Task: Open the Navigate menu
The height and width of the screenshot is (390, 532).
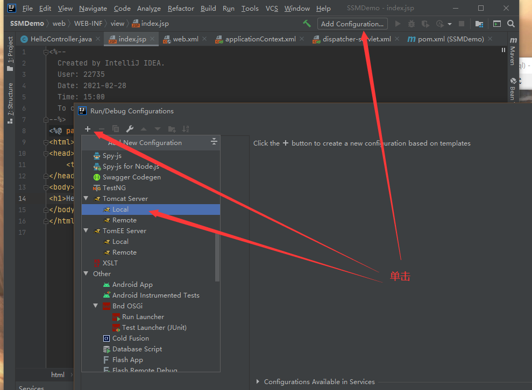Action: coord(93,8)
